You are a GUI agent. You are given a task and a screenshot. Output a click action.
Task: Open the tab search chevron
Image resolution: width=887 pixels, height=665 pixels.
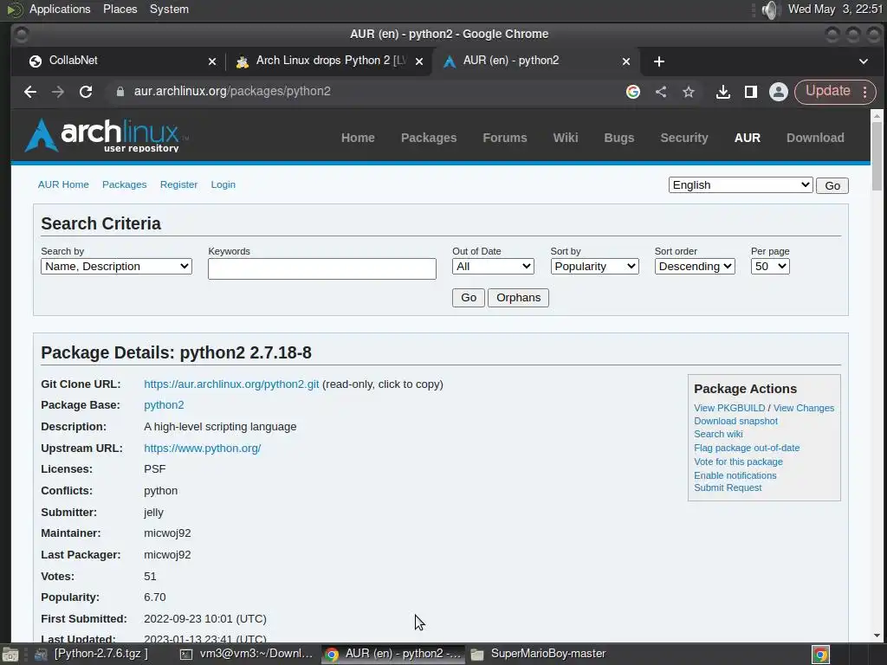point(864,61)
